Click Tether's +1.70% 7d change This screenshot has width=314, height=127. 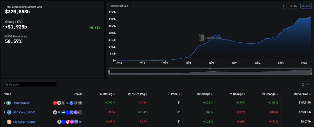[x=241, y=103]
